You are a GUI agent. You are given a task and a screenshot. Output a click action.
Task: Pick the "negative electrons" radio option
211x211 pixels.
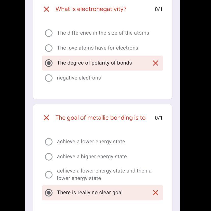tap(49, 78)
